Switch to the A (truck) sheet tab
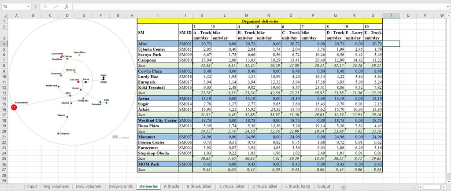 point(171,187)
